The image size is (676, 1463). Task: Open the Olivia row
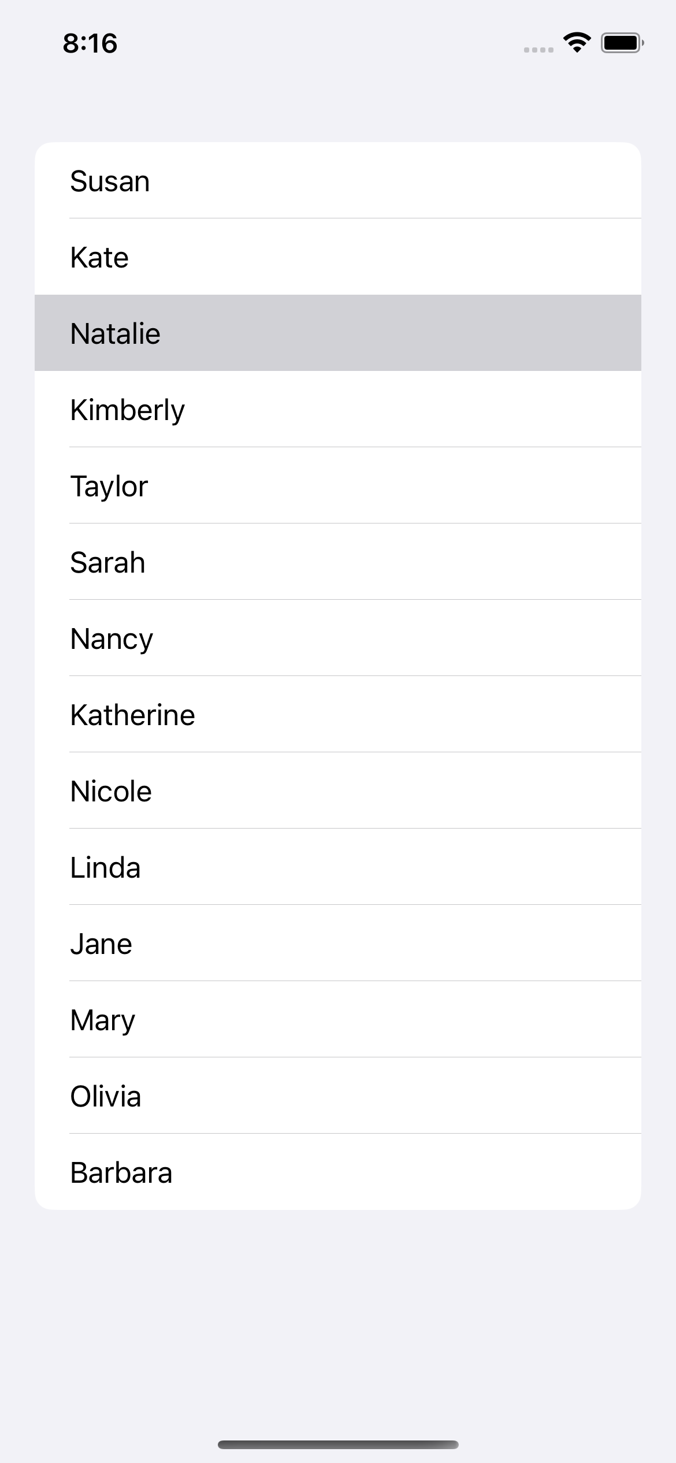[338, 1096]
